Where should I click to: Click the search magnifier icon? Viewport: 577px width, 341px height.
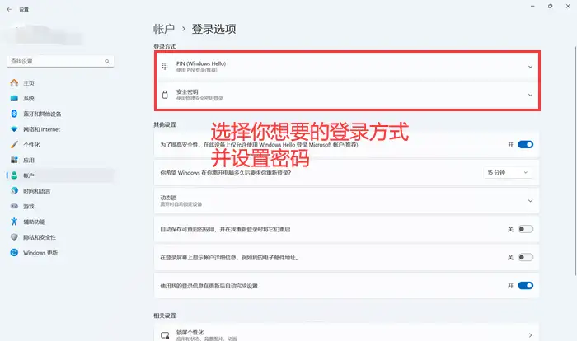tap(107, 62)
